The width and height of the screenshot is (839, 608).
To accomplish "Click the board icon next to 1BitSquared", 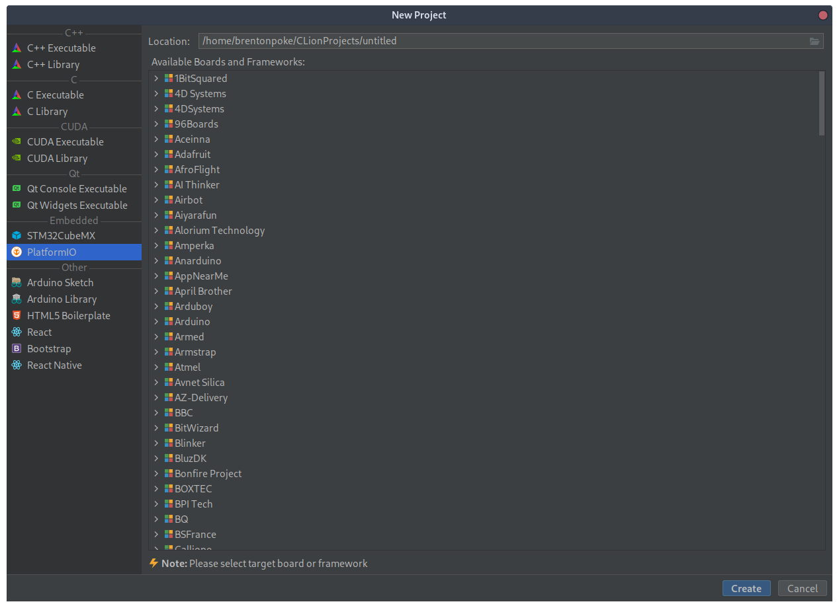I will tap(169, 79).
